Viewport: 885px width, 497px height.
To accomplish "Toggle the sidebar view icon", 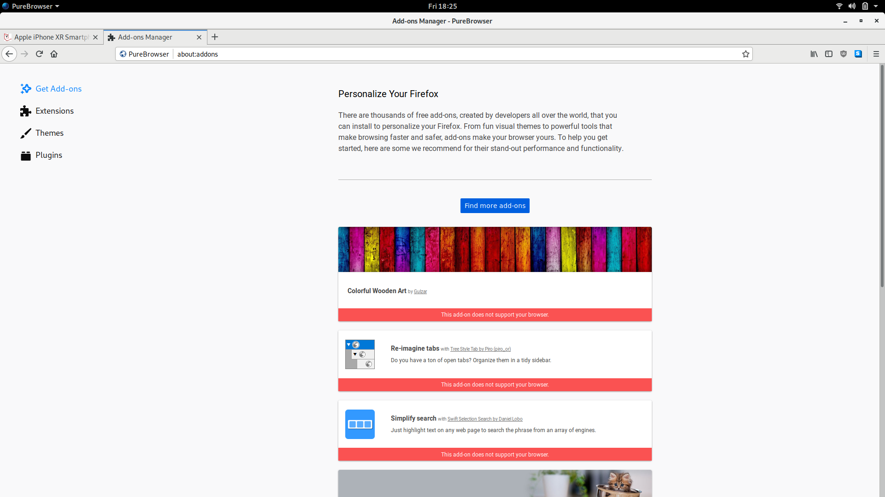I will 829,54.
